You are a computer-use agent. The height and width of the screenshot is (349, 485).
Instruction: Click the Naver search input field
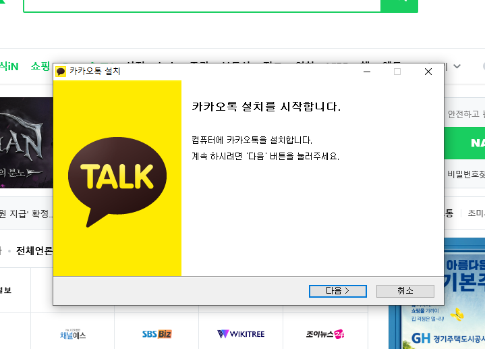(x=202, y=5)
